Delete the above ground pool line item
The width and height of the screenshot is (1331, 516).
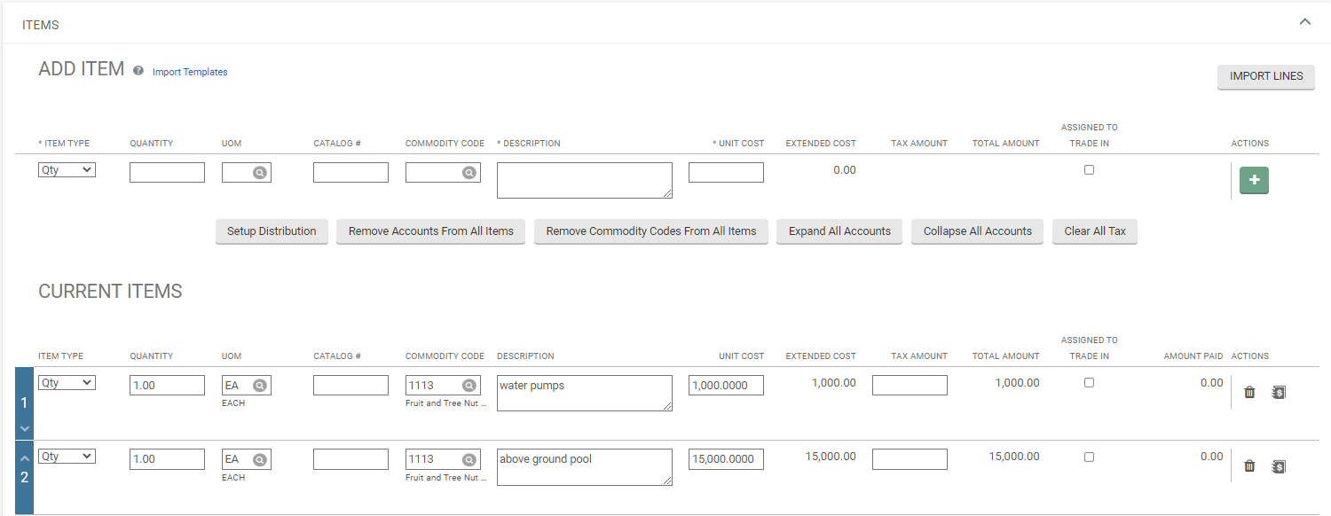pyautogui.click(x=1249, y=465)
